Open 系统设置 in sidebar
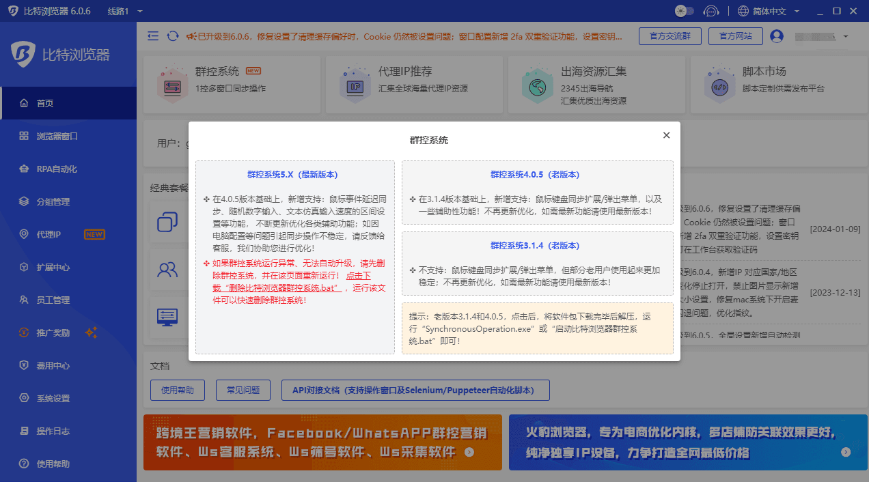 click(68, 398)
